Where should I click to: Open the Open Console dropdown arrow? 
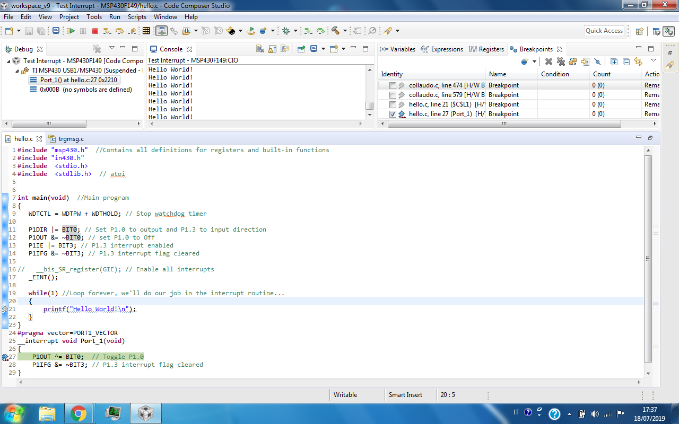(x=343, y=49)
